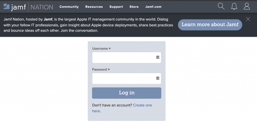
Task: Open the user profile icon
Action: (247, 6)
